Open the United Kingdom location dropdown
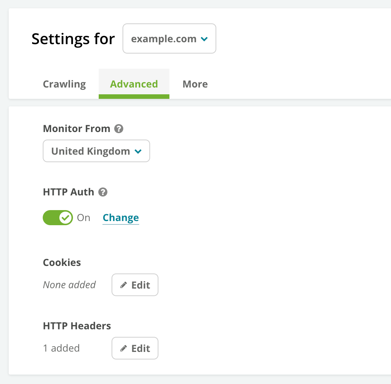 [x=96, y=151]
